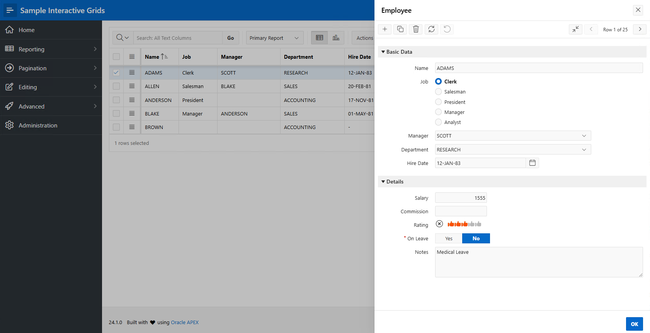
Task: Click the Advanced rocket icon
Action: click(x=10, y=106)
